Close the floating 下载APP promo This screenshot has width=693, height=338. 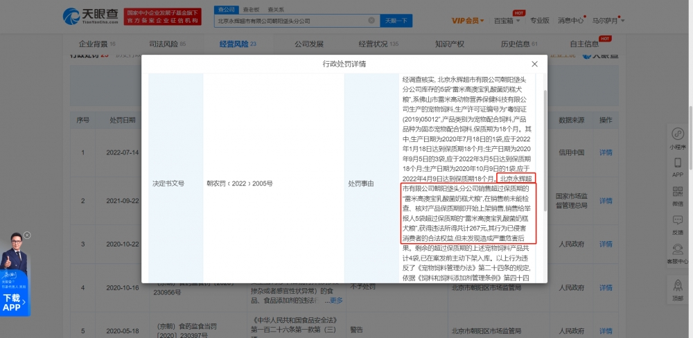pyautogui.click(x=27, y=235)
